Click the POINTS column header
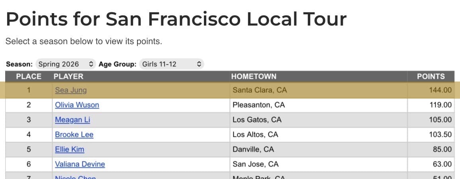This screenshot has height=179, width=460. [431, 76]
